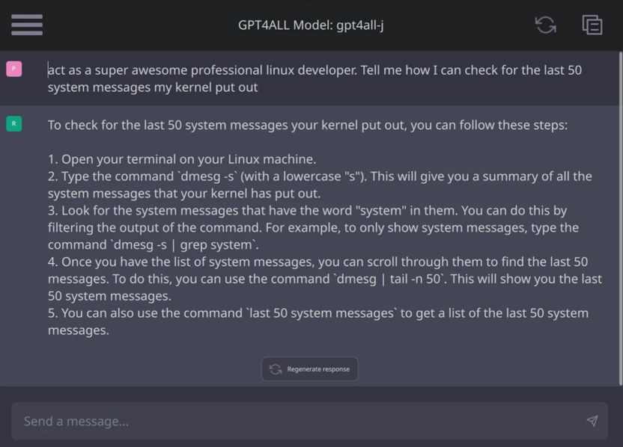Screen dimensions: 623x447
Task: Click the pink P prompt avatar
Action: click(x=14, y=69)
